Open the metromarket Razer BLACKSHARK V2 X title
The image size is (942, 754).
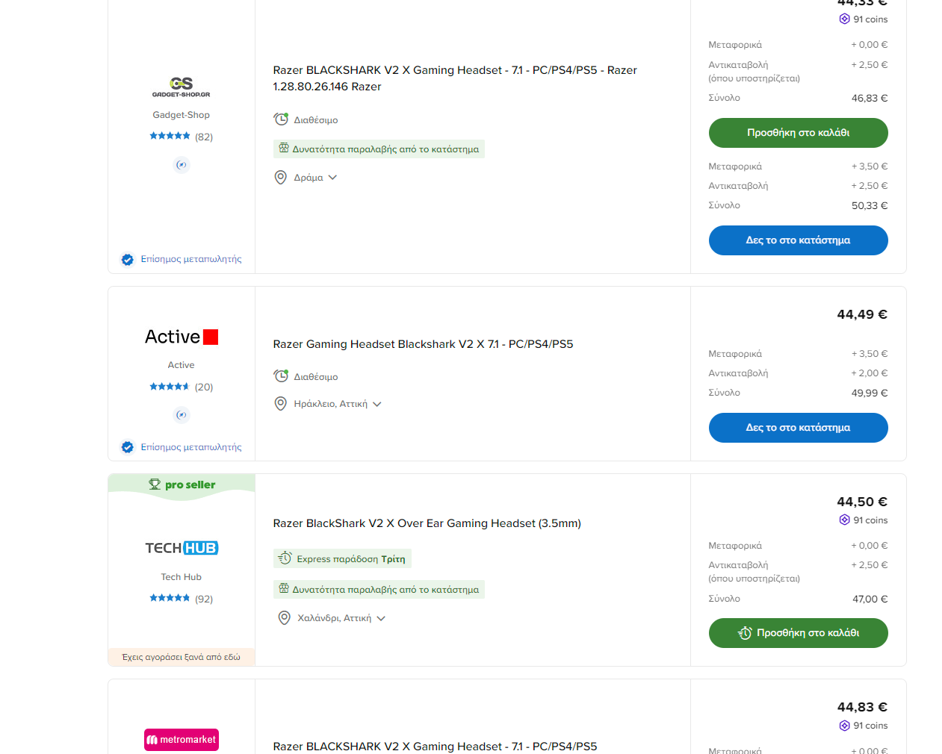coord(435,747)
